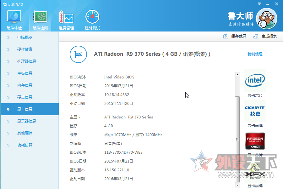Click driver version 10.18.14.4332
This screenshot has width=283, height=189.
click(x=117, y=95)
